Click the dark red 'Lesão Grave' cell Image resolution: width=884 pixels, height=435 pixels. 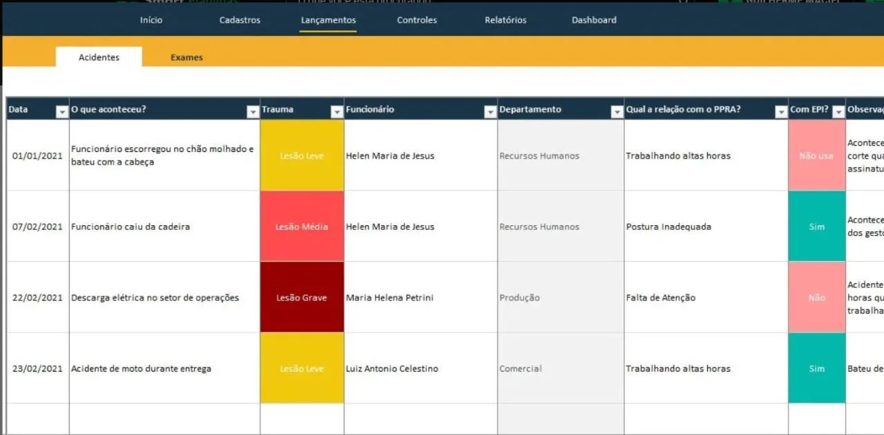click(302, 298)
